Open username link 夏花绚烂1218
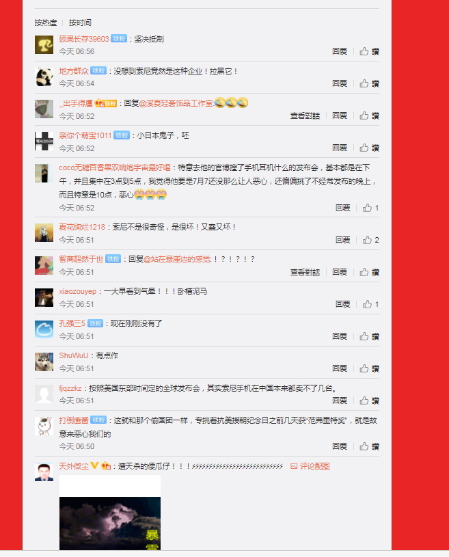The height and width of the screenshot is (557, 449). 82,227
